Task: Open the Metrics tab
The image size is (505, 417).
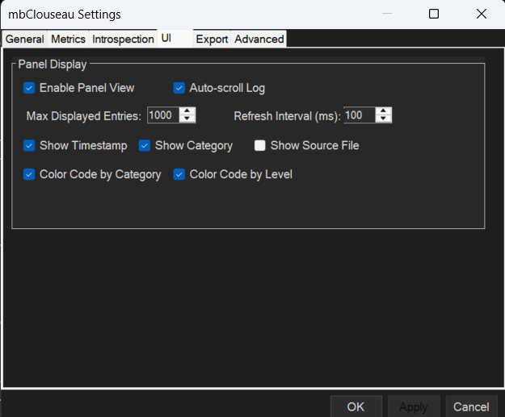Action: (68, 39)
